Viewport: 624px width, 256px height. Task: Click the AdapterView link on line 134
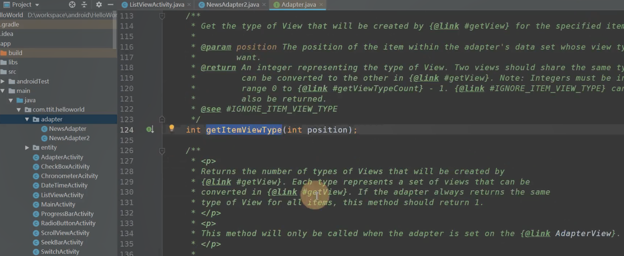[583, 234]
